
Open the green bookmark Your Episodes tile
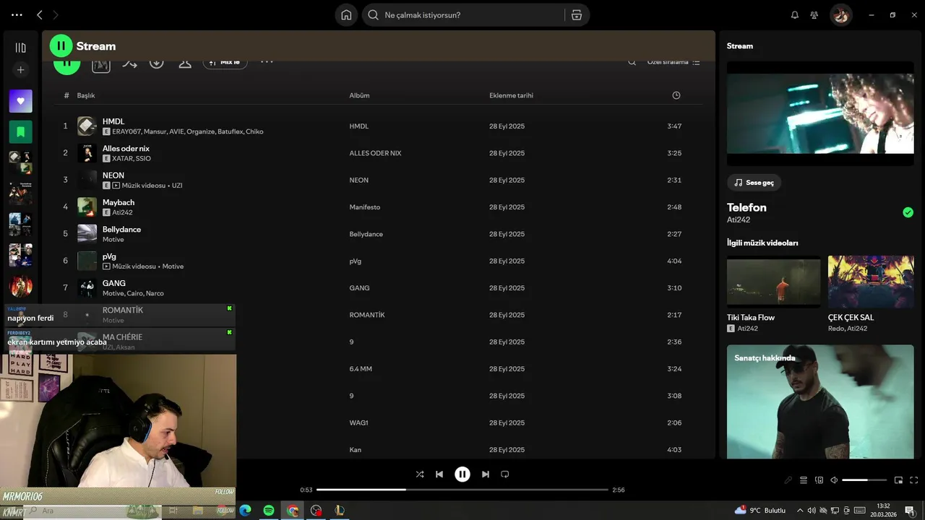20,132
